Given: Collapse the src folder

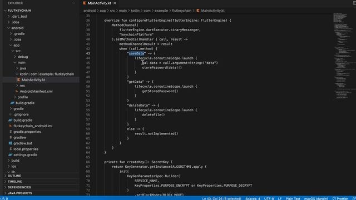Looking at the screenshot, I should [x=13, y=51].
